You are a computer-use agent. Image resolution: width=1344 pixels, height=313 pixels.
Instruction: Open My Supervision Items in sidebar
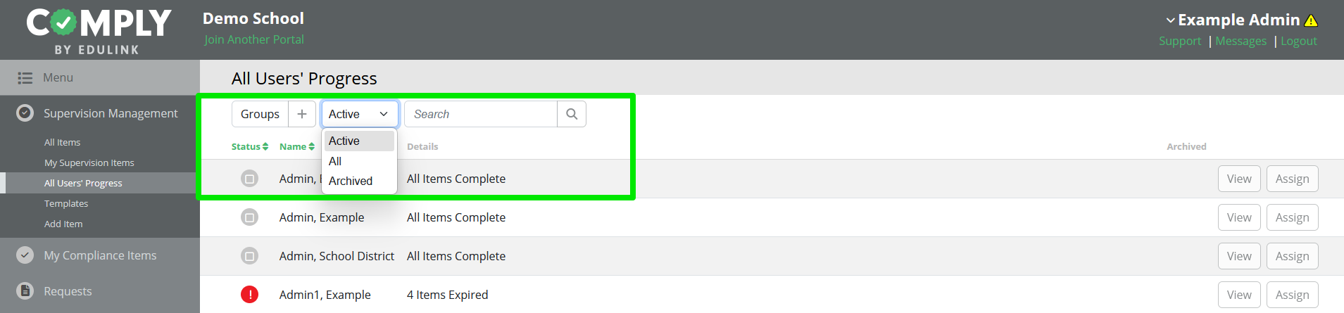(x=89, y=162)
